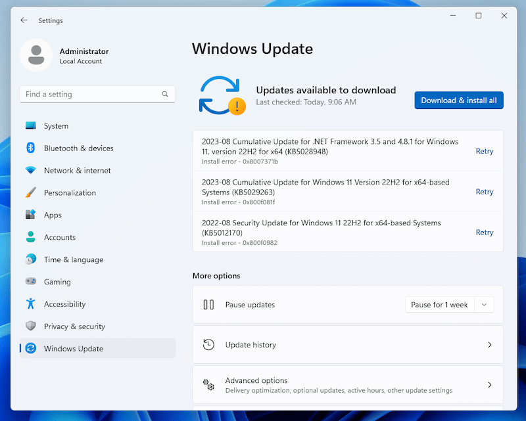This screenshot has height=421, width=526.
Task: Focus the Find a setting search box
Action: 97,94
